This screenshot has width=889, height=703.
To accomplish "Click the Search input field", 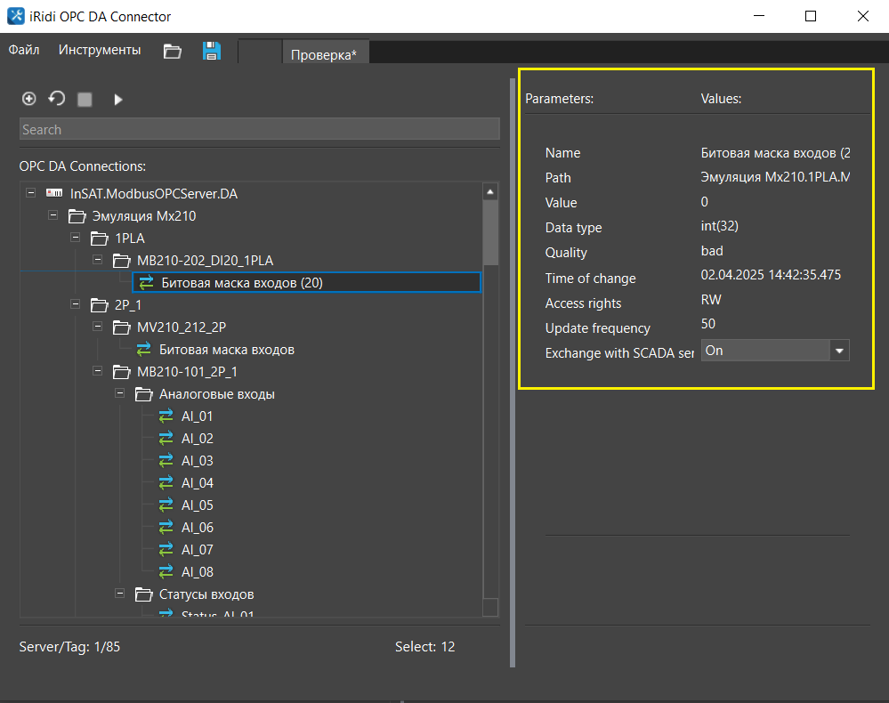I will (259, 130).
